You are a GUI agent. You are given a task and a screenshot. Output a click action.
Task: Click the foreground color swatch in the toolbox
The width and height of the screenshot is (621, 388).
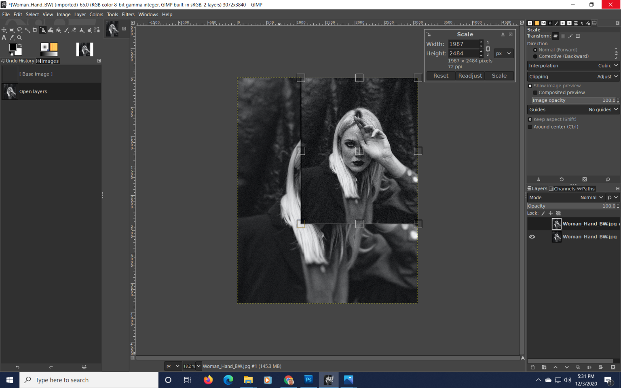(13, 48)
